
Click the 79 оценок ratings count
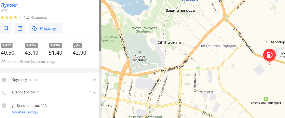(39, 18)
